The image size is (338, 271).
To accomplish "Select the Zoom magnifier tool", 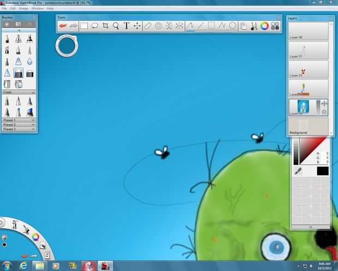I will (116, 26).
